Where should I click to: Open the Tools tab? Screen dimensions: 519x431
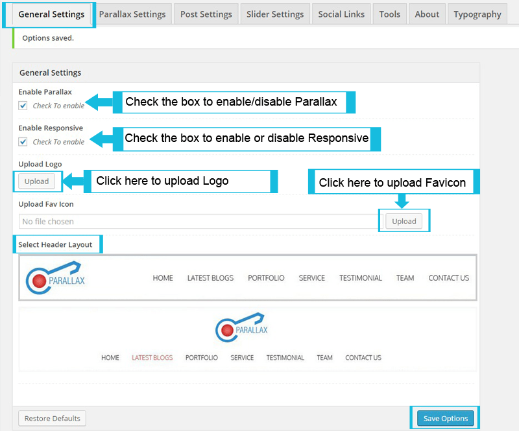[390, 14]
